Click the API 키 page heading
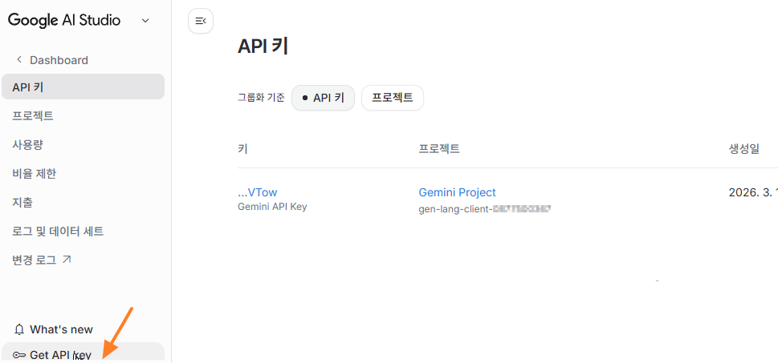The image size is (778, 363). point(263,46)
